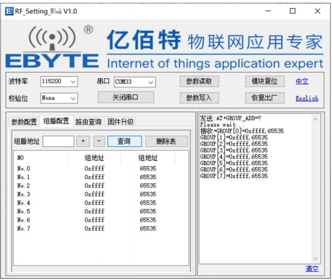Switch language via the English link
Image resolution: width=332 pixels, height=280 pixels.
click(x=307, y=98)
